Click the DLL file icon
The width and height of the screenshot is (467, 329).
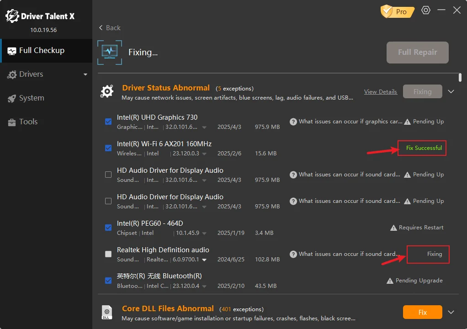[x=107, y=313]
